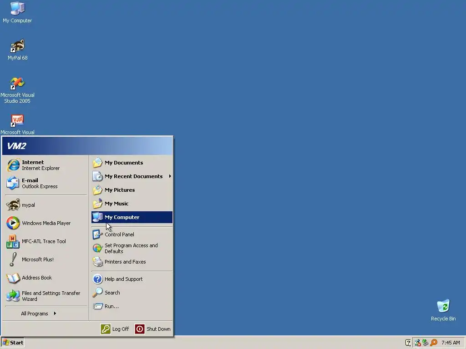Viewport: 466px width, 349px height.
Task: Expand My Recent Documents submenu
Action: 132,176
